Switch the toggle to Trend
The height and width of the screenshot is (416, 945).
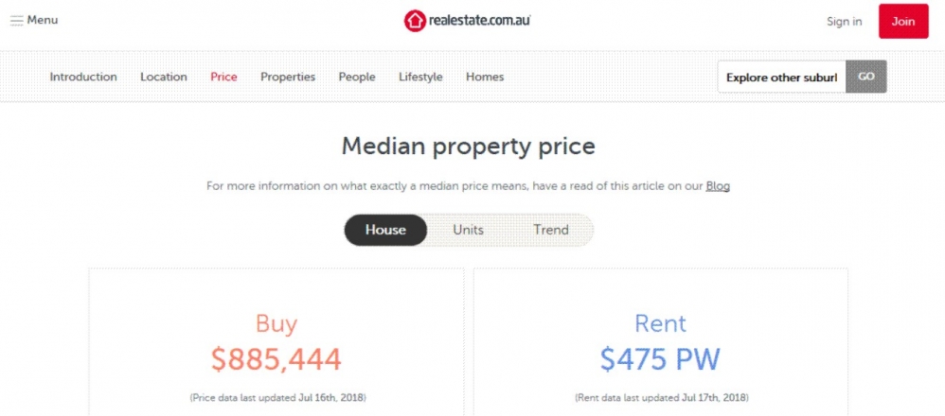551,230
